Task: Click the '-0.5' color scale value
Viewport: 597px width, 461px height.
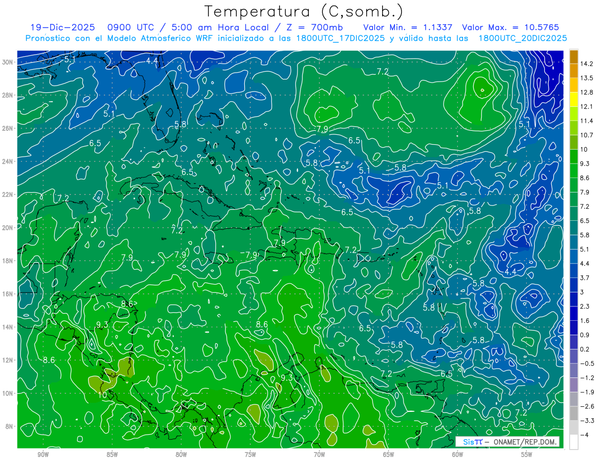Action: 587,364
